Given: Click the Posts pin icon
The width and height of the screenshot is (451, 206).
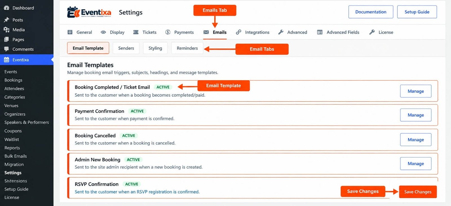Looking at the screenshot, I should point(6,20).
